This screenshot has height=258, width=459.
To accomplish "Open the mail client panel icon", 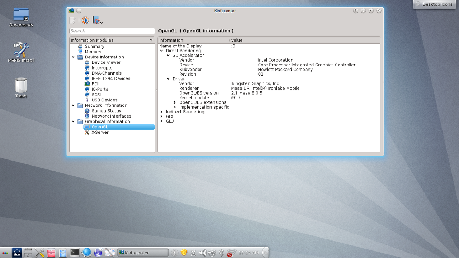I will [110, 253].
